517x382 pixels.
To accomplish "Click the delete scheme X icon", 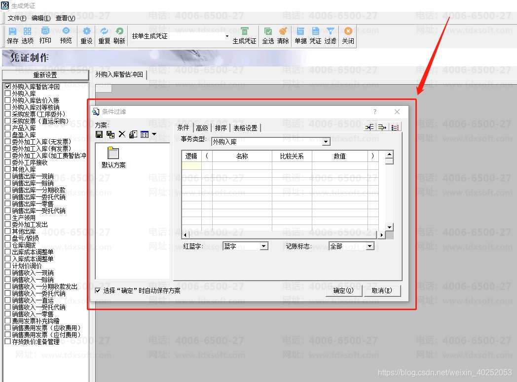I will (122, 134).
